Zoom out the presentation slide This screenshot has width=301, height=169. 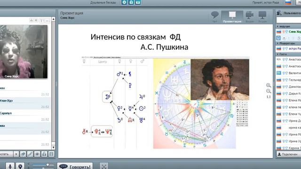click(x=269, y=91)
